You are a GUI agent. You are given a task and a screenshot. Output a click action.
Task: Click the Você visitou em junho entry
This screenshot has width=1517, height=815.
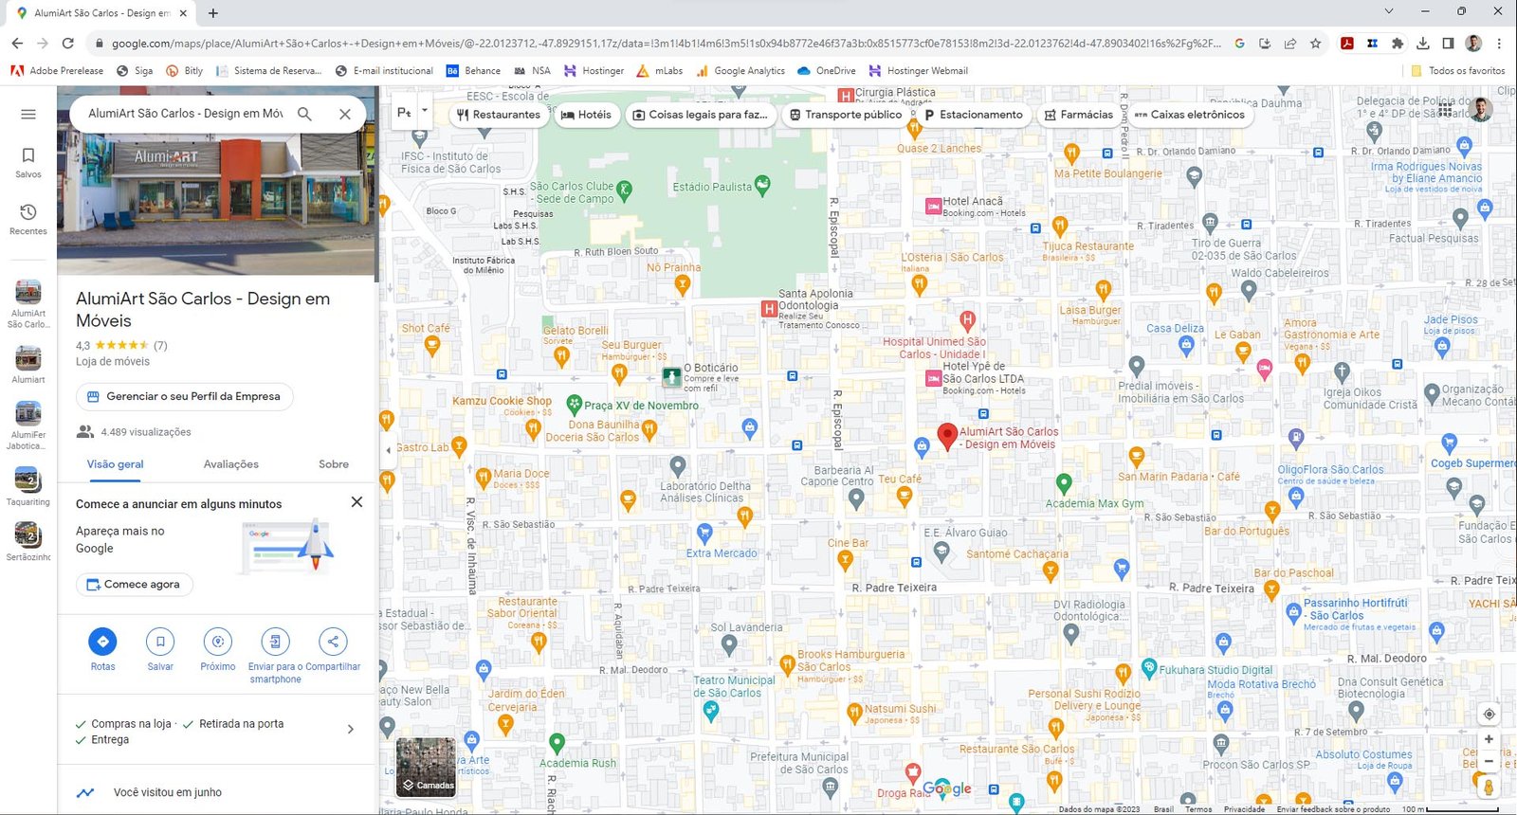(x=217, y=792)
